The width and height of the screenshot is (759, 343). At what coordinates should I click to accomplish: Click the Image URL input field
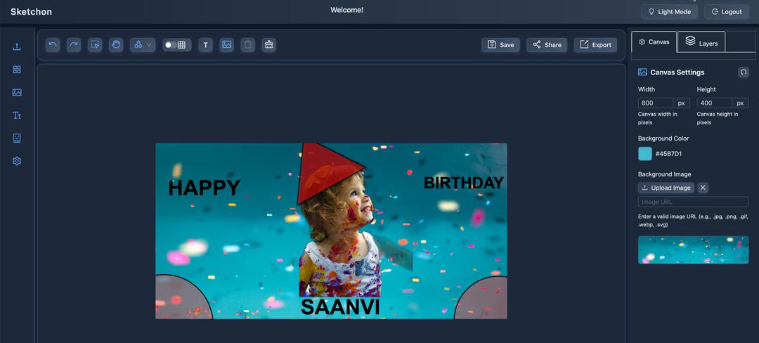(x=693, y=202)
